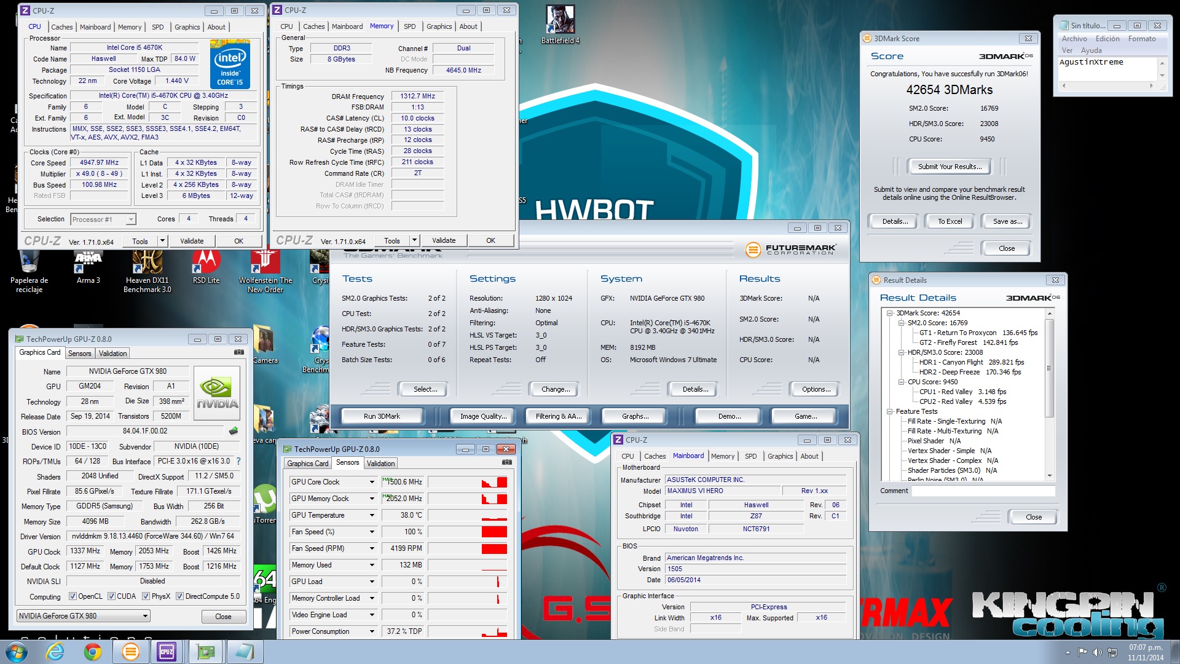Click the Result Details vertical scrollbar
Viewport: 1180px width, 664px height.
pyautogui.click(x=1050, y=394)
